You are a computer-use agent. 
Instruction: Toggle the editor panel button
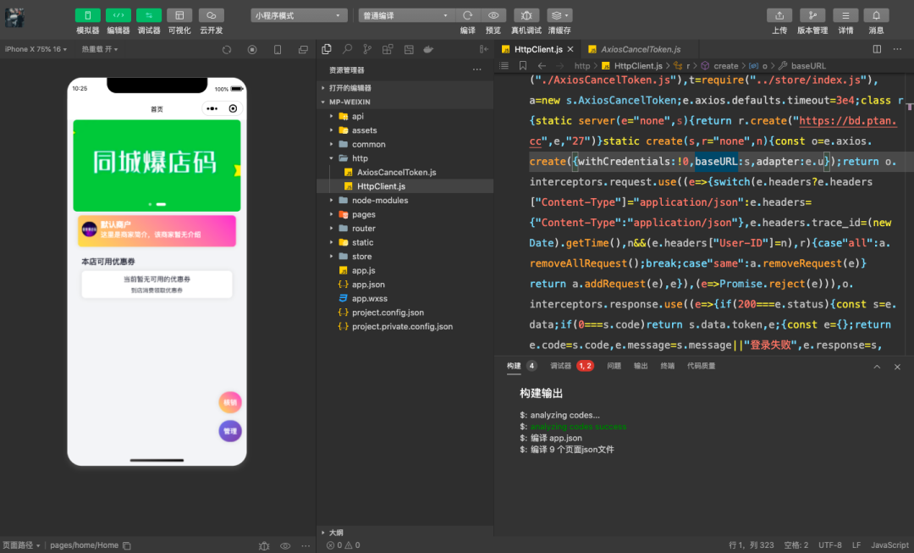pyautogui.click(x=118, y=16)
